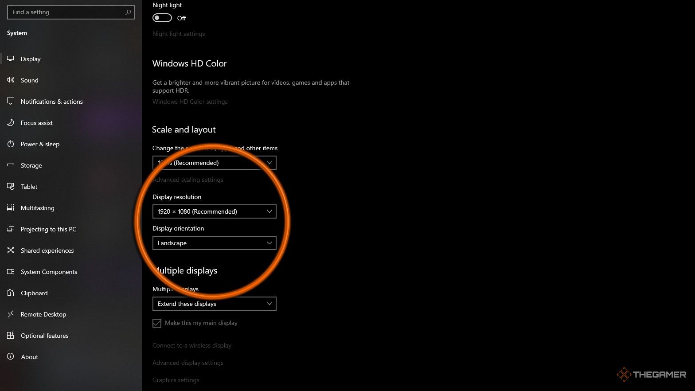The height and width of the screenshot is (391, 695).
Task: Click the Storage drive icon
Action: coord(11,165)
